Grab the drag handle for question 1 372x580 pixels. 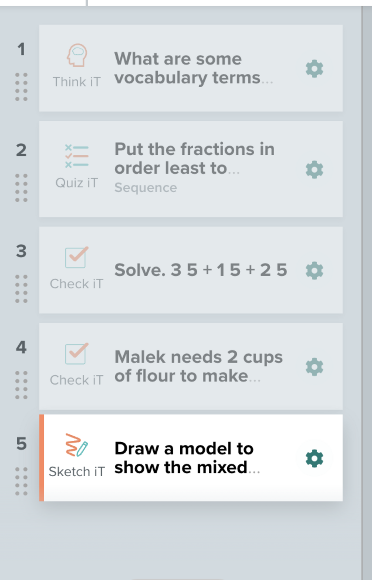pyautogui.click(x=21, y=87)
